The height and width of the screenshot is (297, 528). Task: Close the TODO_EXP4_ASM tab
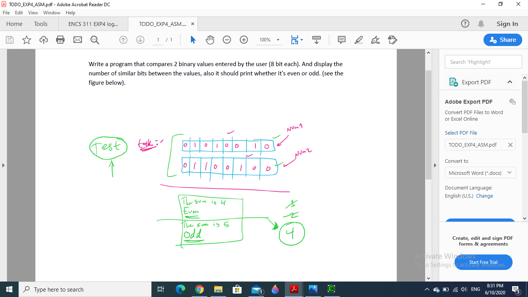[x=192, y=24]
